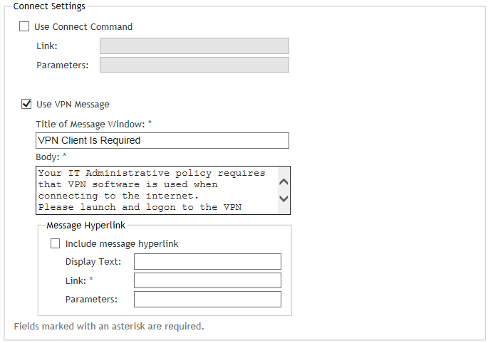Screen dimensions: 488x343
Task: Click the Message Hyperlink group heading
Action: coord(86,225)
